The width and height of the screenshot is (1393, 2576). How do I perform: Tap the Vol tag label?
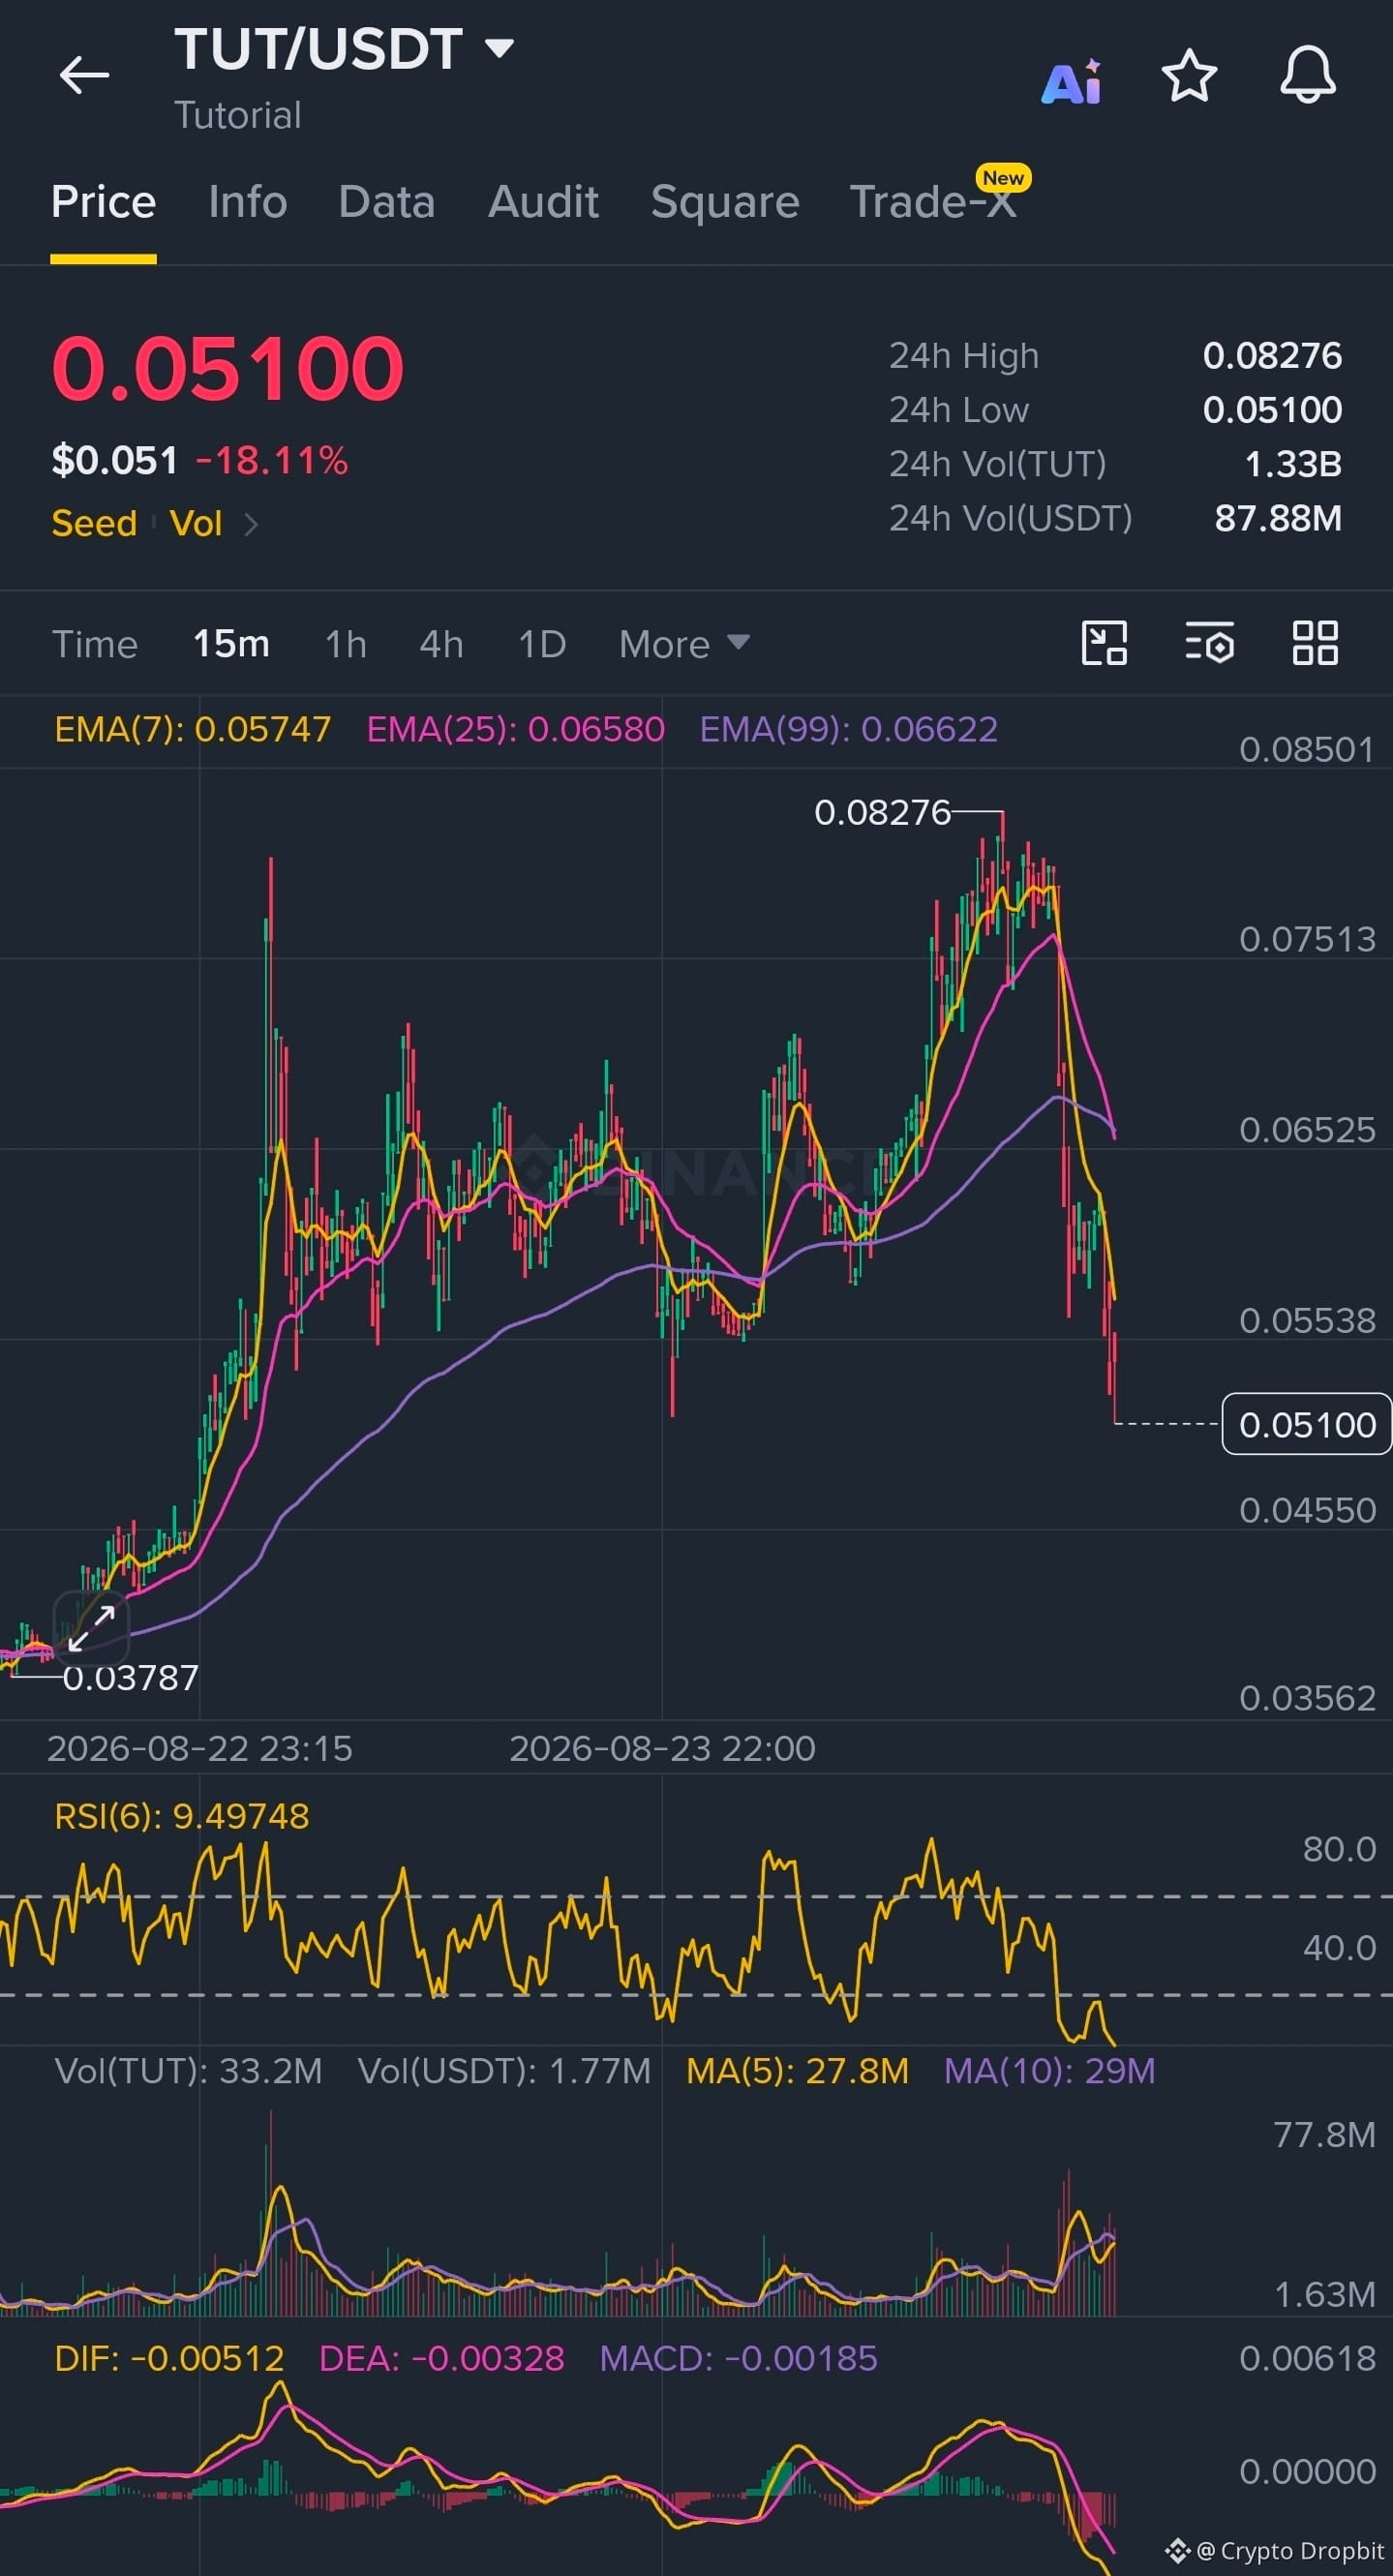pyautogui.click(x=196, y=523)
